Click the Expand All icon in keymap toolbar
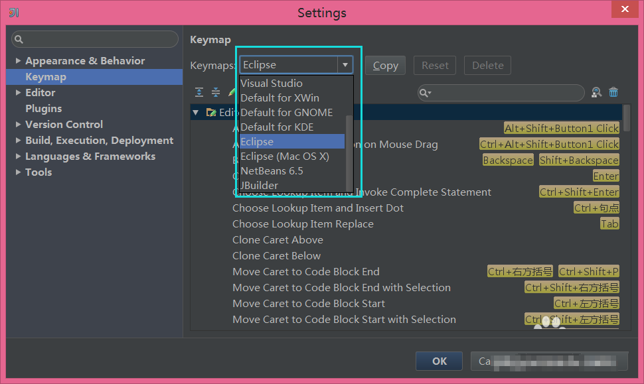Screen dimensions: 644x384 199,92
